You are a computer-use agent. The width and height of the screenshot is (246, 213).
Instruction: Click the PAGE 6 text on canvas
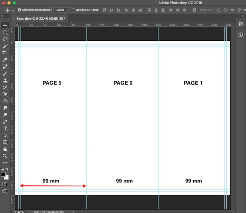pyautogui.click(x=123, y=83)
